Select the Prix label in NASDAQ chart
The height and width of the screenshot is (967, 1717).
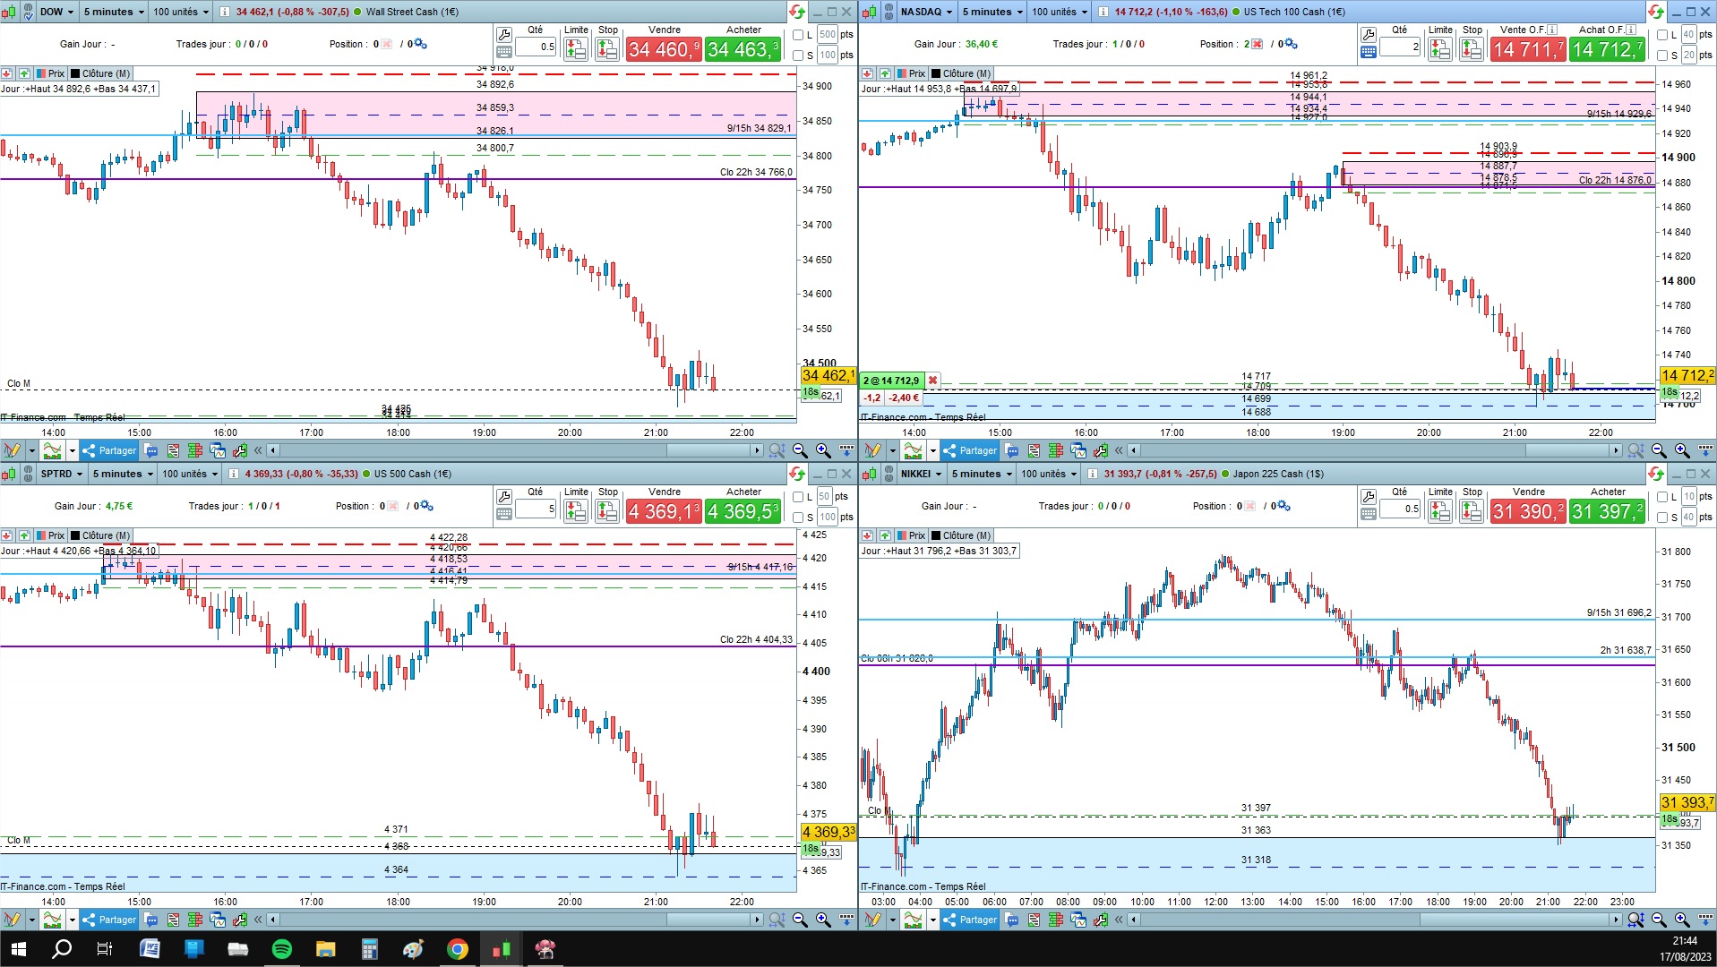(911, 73)
